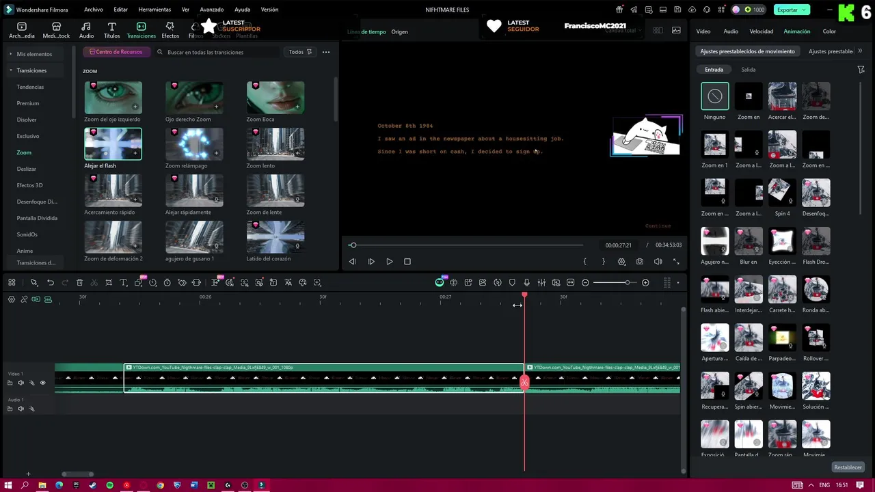Viewport: 875px width, 492px height.
Task: Open preview quality settings icon
Action: pyautogui.click(x=621, y=262)
